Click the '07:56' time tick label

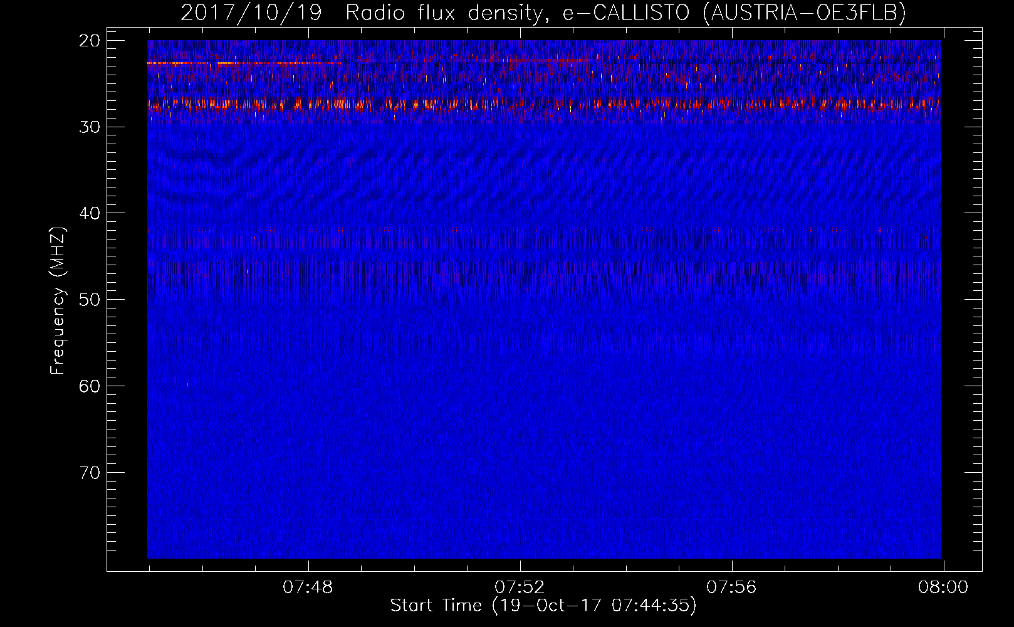(731, 587)
